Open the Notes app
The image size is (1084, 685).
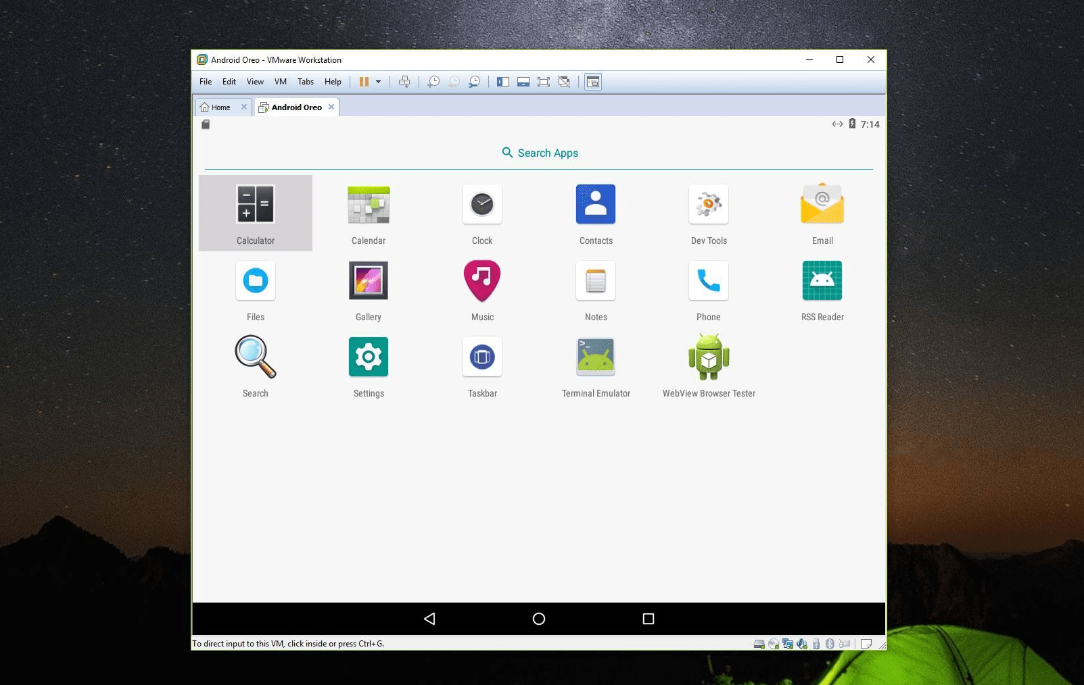coord(596,289)
